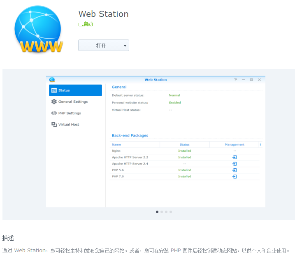Click the Management column header

235,144
